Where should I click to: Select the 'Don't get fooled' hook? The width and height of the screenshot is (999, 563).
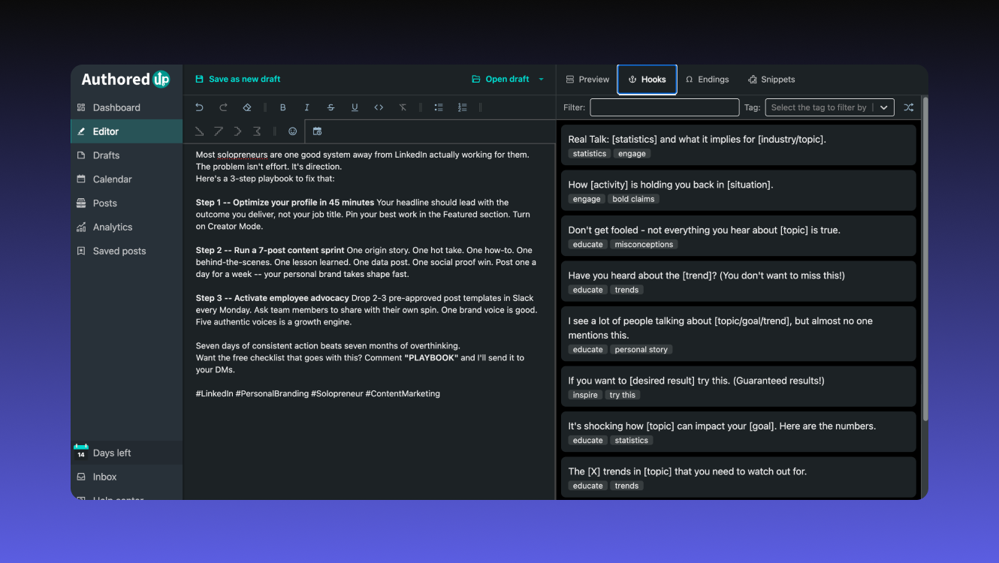click(x=738, y=236)
